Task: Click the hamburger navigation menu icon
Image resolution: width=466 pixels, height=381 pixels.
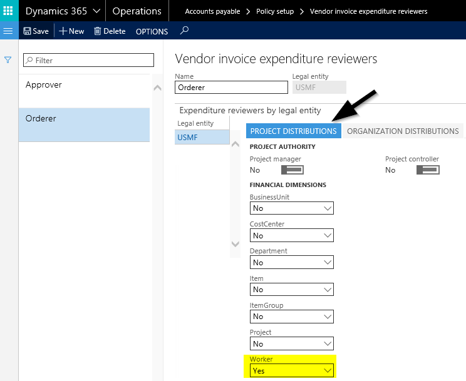Action: coord(8,31)
